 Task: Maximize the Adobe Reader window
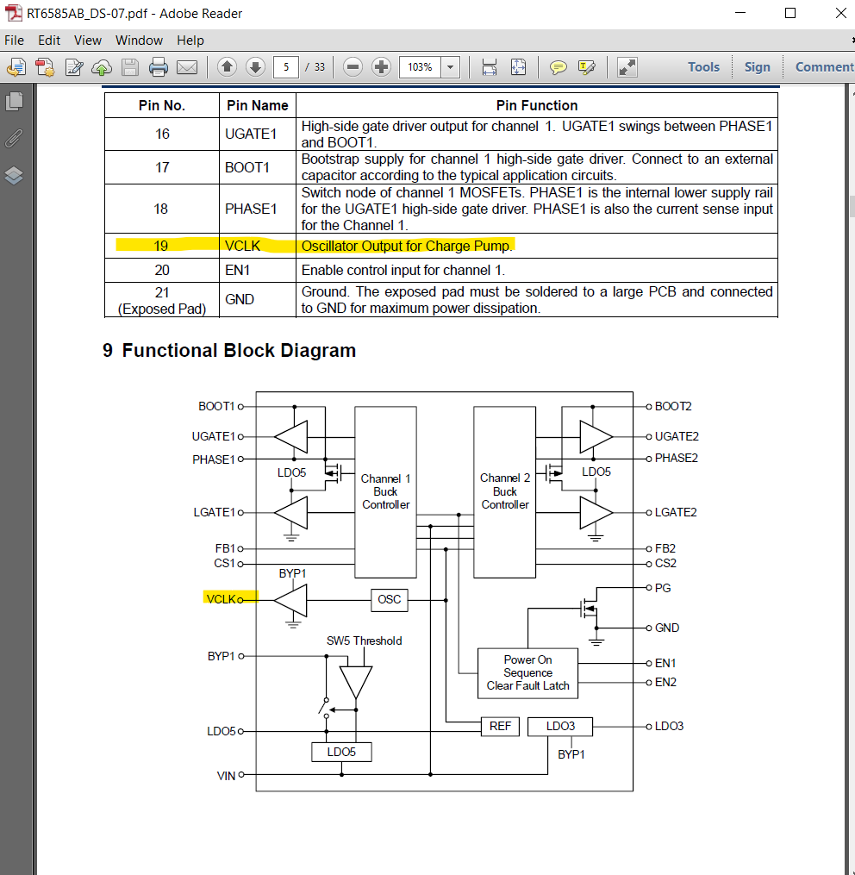(790, 13)
